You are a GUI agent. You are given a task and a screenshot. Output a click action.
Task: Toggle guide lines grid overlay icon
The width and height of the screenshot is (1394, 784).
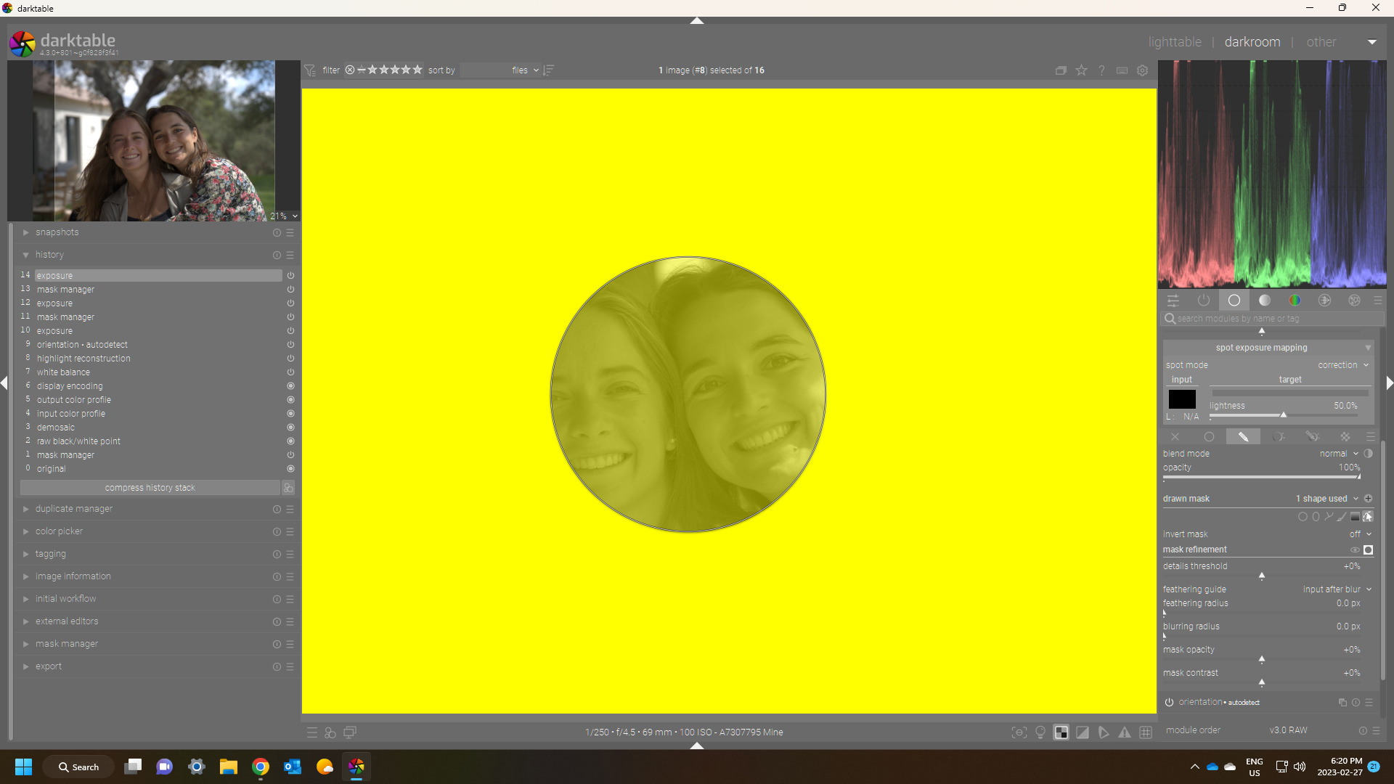click(1146, 732)
